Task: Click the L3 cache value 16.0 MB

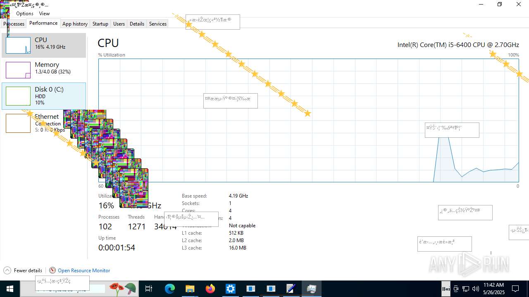Action: tap(238, 248)
